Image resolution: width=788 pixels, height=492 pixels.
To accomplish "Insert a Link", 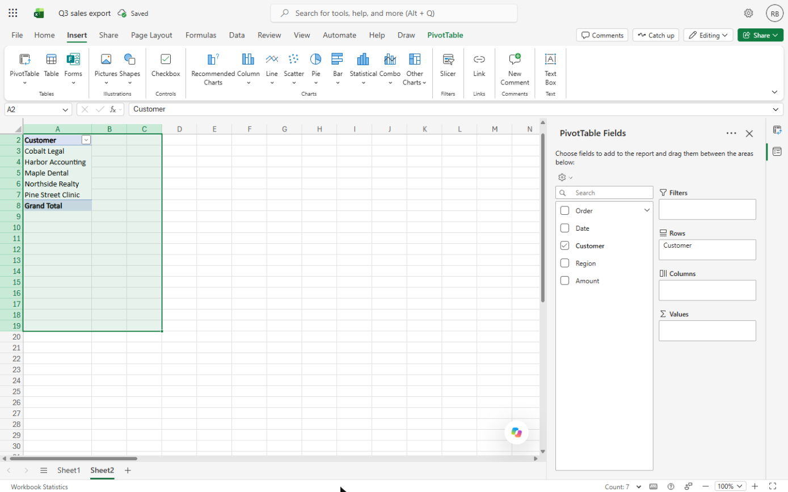I will click(479, 65).
